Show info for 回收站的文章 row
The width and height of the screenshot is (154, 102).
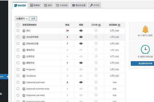point(24,44)
